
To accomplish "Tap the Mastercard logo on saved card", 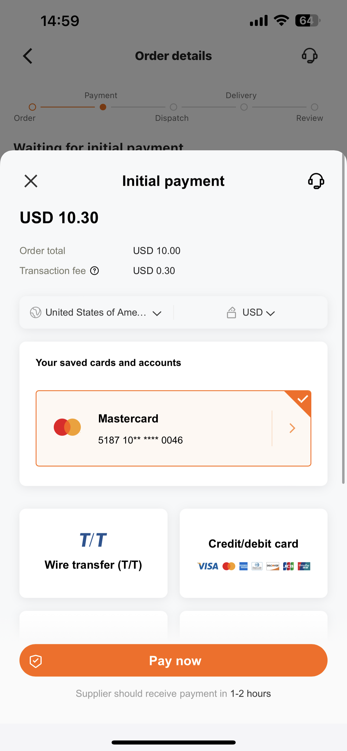I will click(x=67, y=427).
